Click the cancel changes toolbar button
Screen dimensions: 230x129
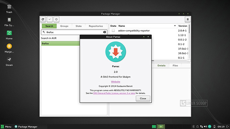(56, 19)
